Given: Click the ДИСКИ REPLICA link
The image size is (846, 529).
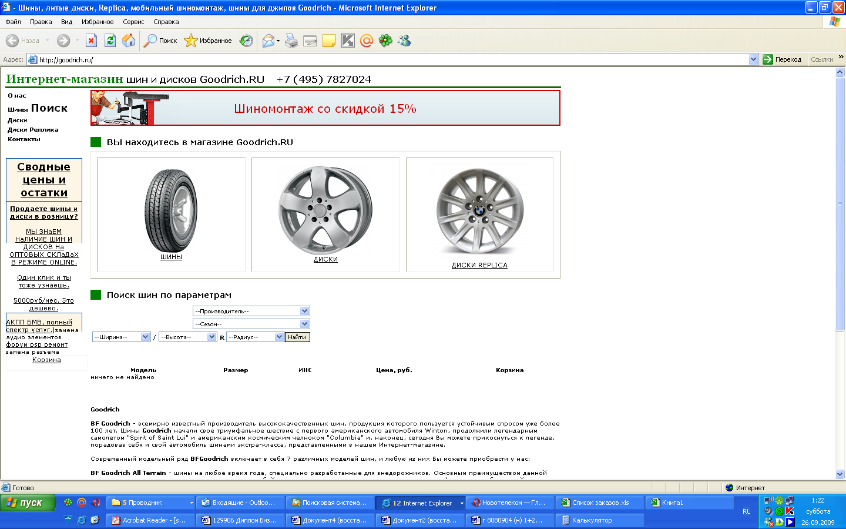Looking at the screenshot, I should [479, 265].
